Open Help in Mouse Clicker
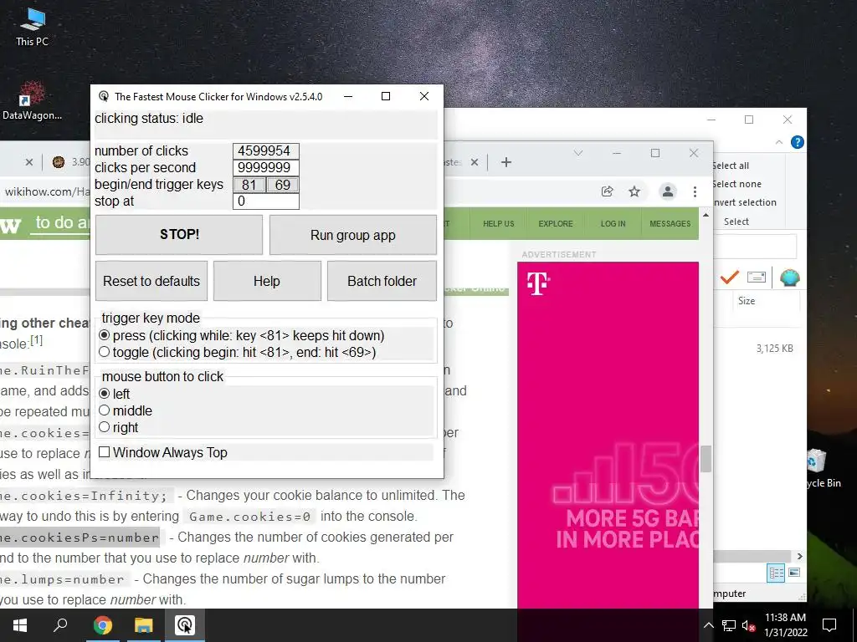Viewport: 857px width, 642px height. coord(267,281)
